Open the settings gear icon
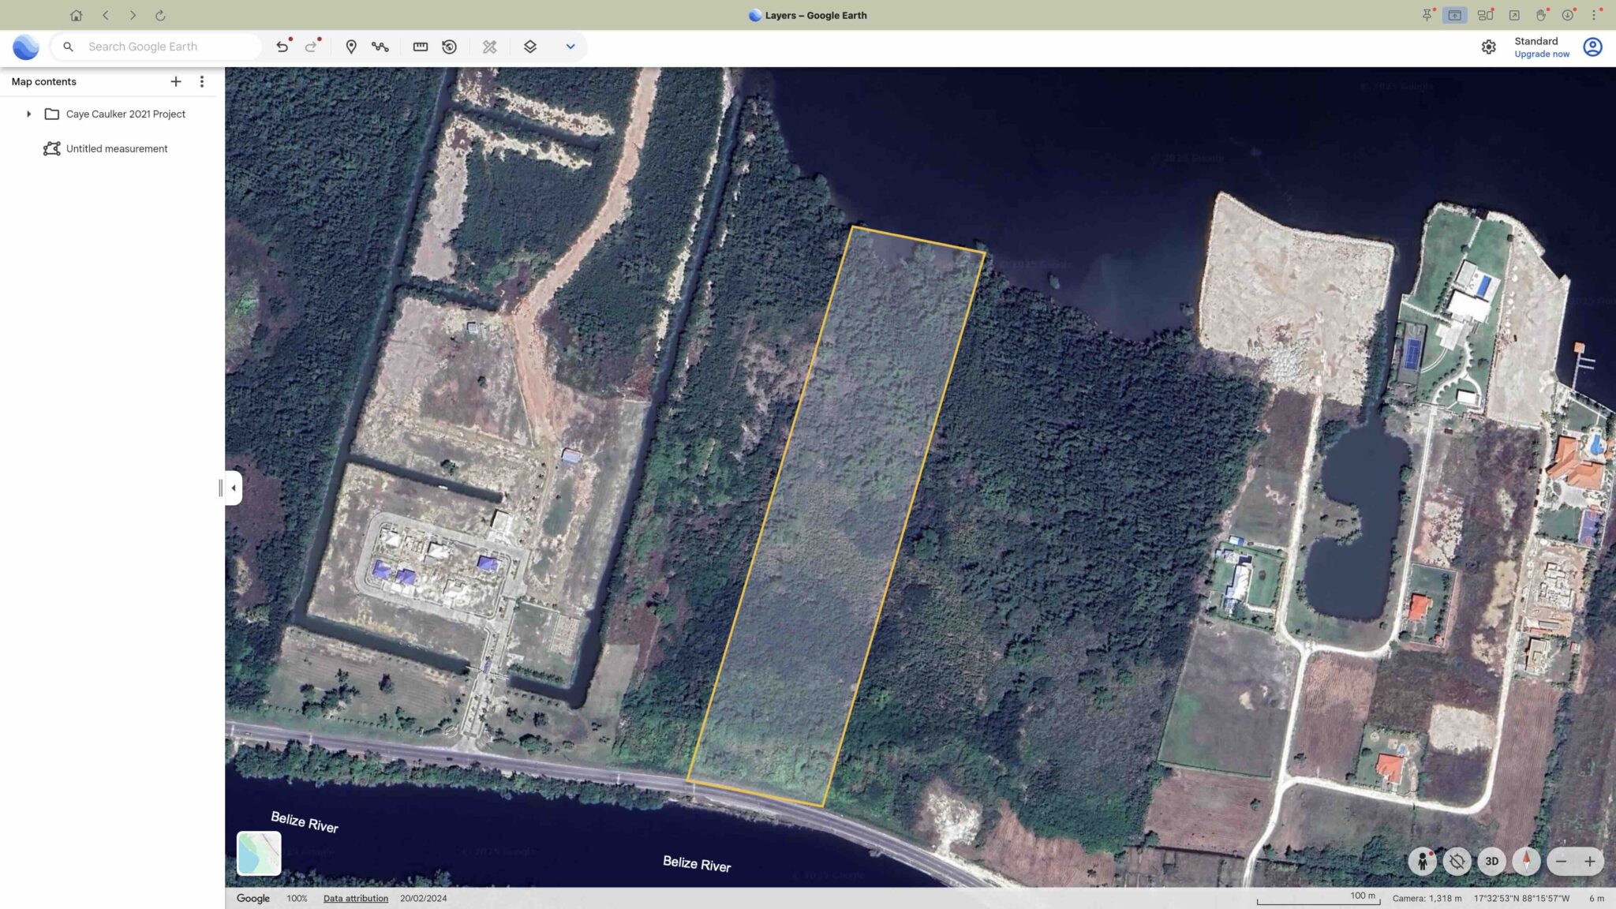Screen dimensions: 1616x909 pos(1488,47)
